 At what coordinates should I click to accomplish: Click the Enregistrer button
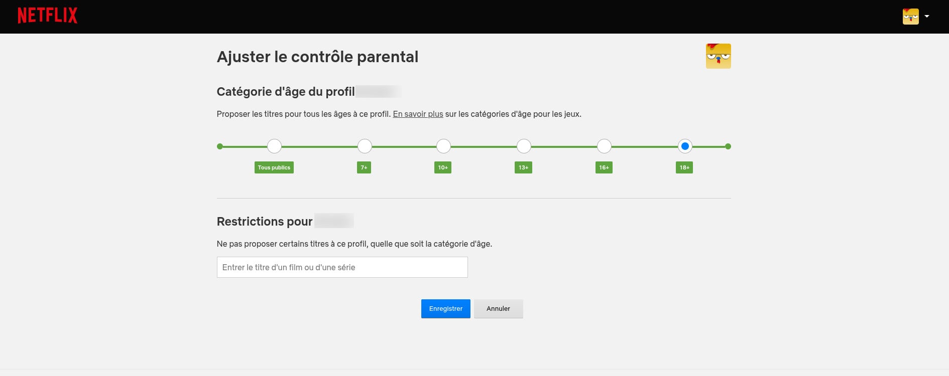pos(445,308)
